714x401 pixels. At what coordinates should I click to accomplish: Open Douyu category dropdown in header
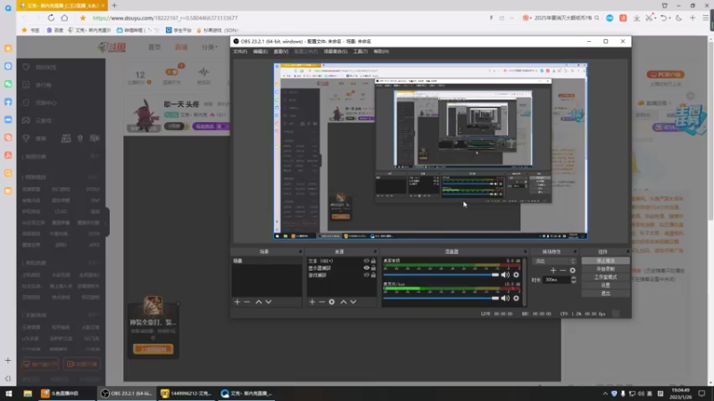click(209, 47)
